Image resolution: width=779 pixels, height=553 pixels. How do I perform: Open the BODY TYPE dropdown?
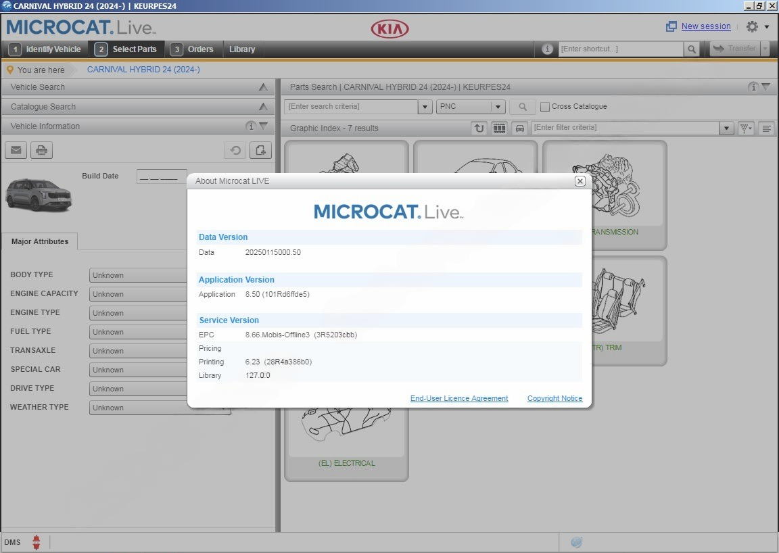pos(138,275)
